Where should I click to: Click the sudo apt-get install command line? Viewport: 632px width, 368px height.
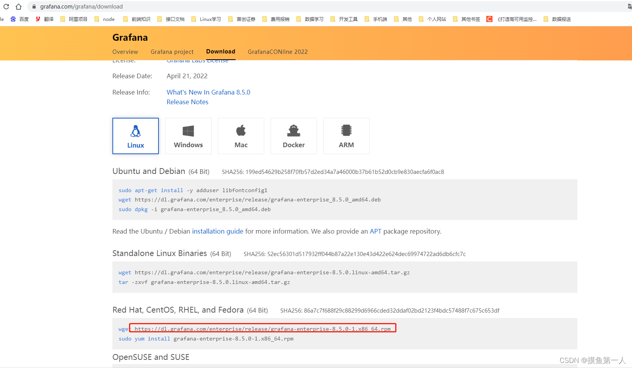pyautogui.click(x=193, y=190)
